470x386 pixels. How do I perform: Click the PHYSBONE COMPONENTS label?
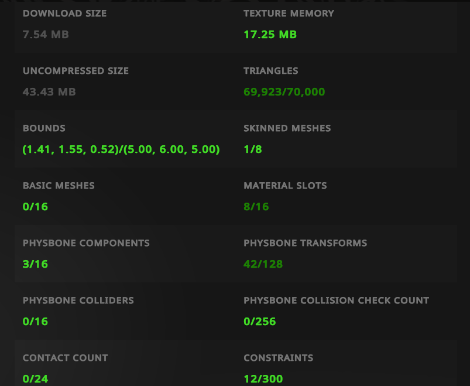tap(86, 243)
